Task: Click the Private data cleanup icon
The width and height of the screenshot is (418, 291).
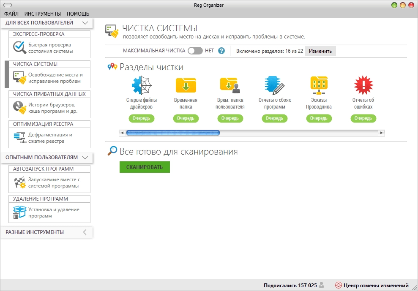Action: coord(20,108)
